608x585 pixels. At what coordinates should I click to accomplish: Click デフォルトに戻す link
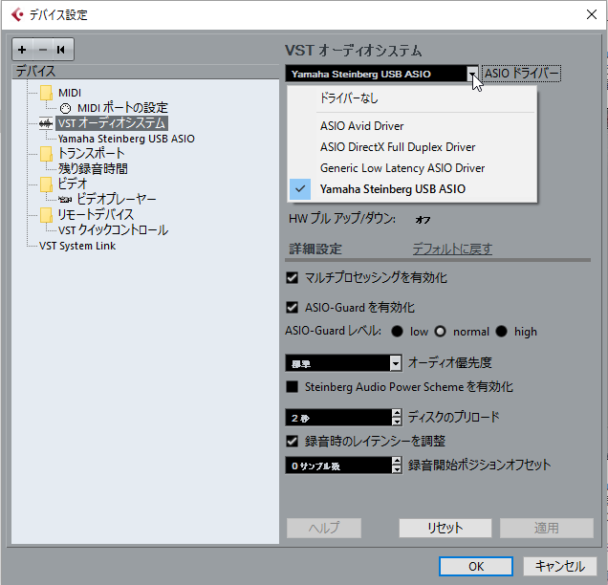[x=452, y=249]
